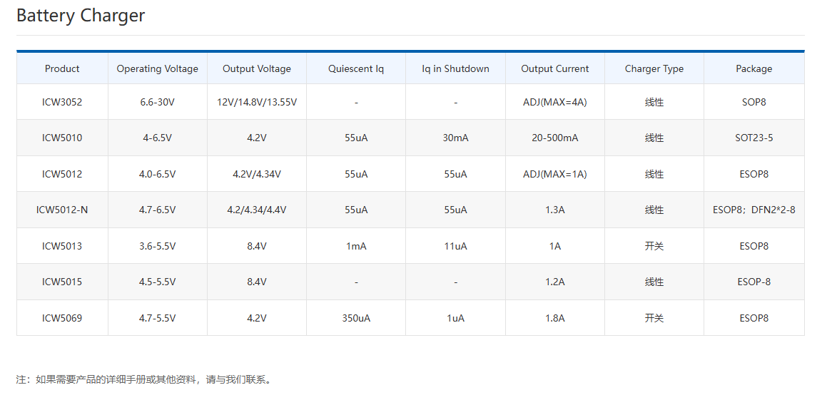
Task: Click the Operating Voltage column header
Action: pos(158,68)
